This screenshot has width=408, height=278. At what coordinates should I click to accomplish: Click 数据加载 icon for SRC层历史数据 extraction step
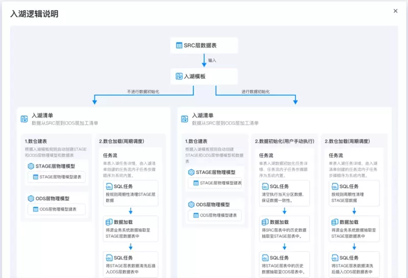coord(265,222)
